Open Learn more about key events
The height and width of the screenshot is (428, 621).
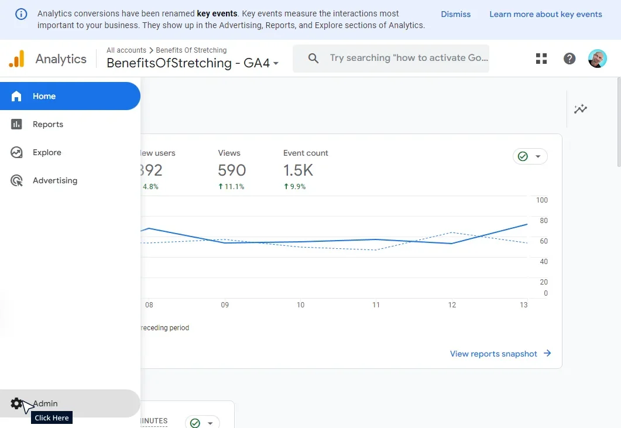click(545, 14)
